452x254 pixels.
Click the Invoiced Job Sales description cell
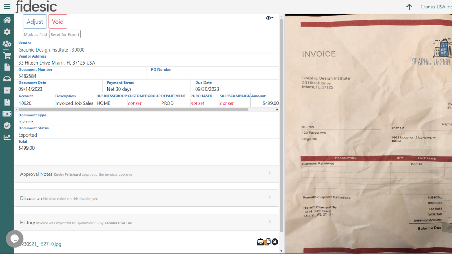[75, 103]
